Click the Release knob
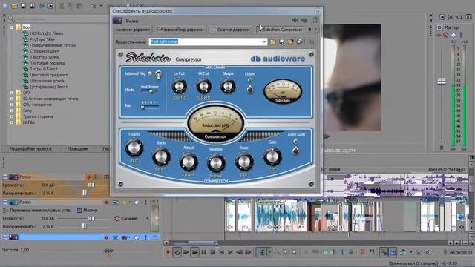Image resolution: width=475 pixels, height=267 pixels. pyautogui.click(x=216, y=163)
